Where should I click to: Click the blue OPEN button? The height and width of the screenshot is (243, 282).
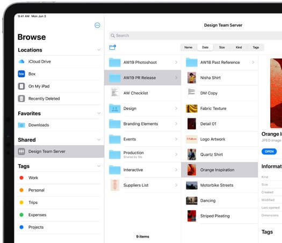(x=269, y=152)
